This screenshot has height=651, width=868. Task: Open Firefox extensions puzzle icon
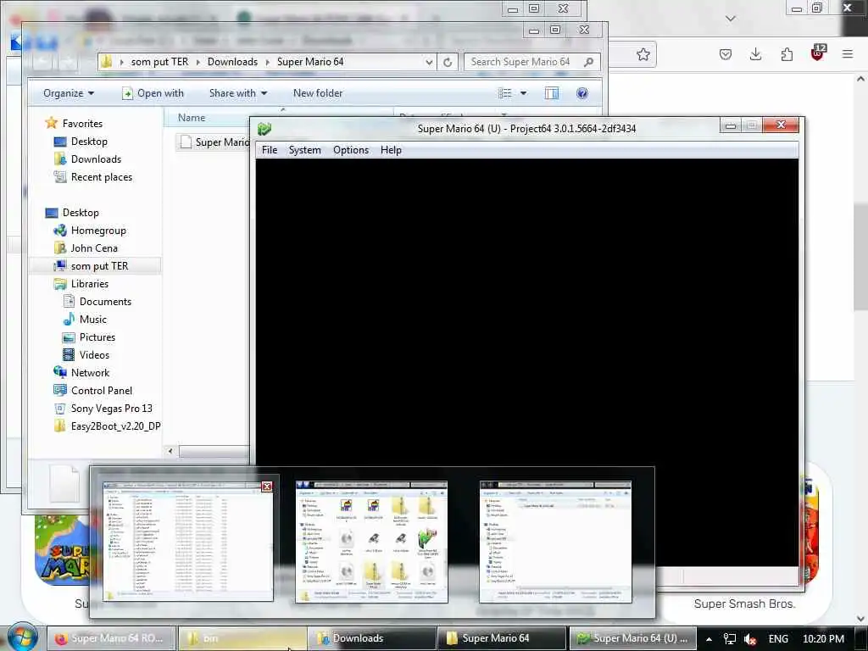click(x=787, y=54)
